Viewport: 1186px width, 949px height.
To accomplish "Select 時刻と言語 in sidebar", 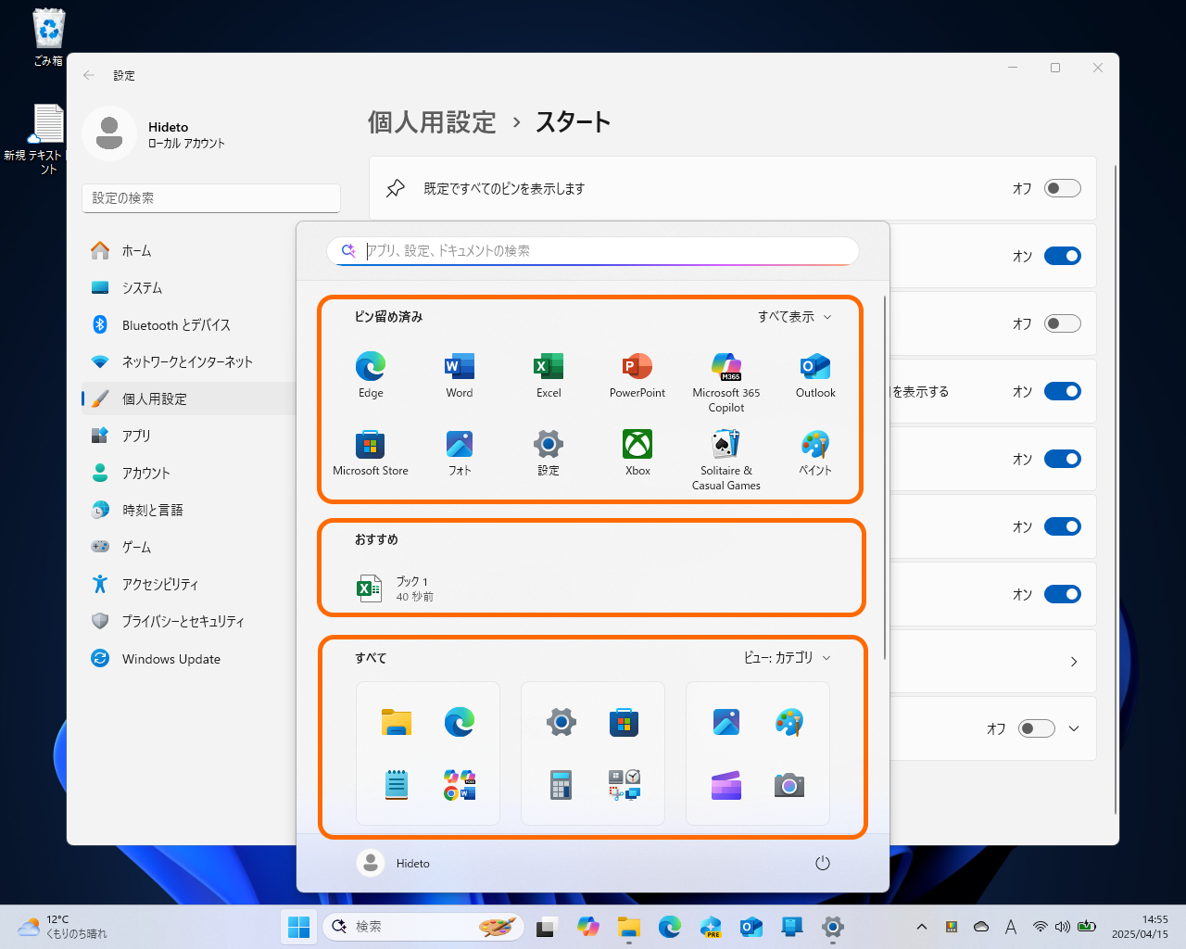I will (188, 510).
